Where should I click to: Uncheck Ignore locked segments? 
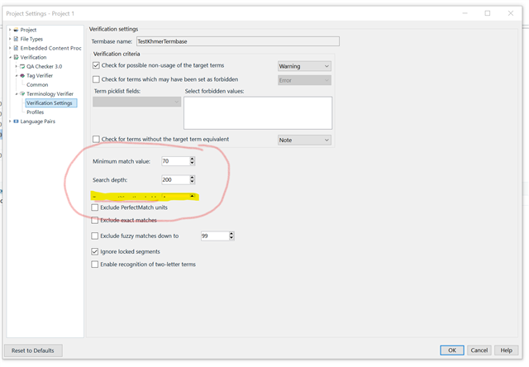click(x=95, y=251)
